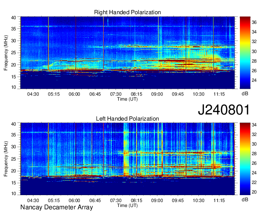
Task: Select the J240801 observation label
Action: coord(224,109)
